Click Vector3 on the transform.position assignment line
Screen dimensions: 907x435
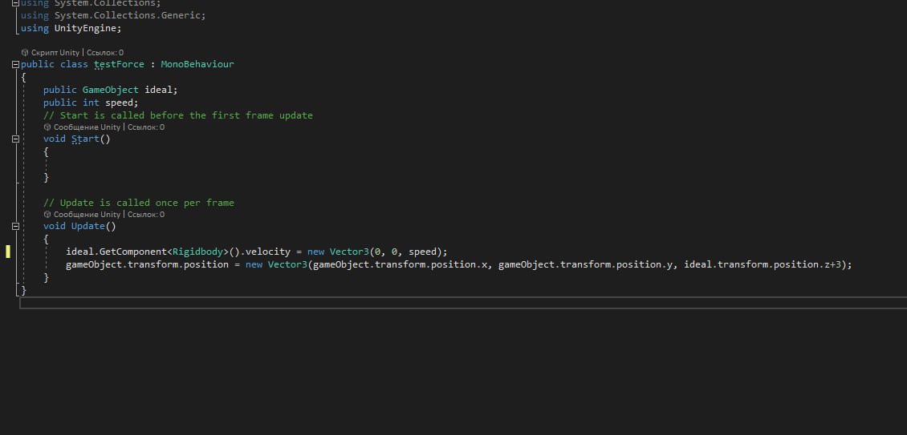pos(287,264)
